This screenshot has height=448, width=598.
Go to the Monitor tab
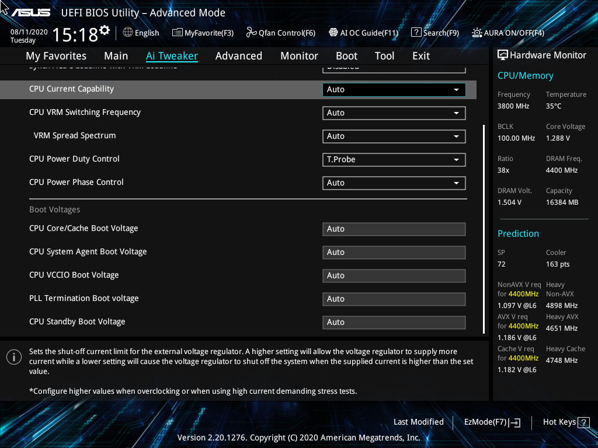tap(300, 56)
